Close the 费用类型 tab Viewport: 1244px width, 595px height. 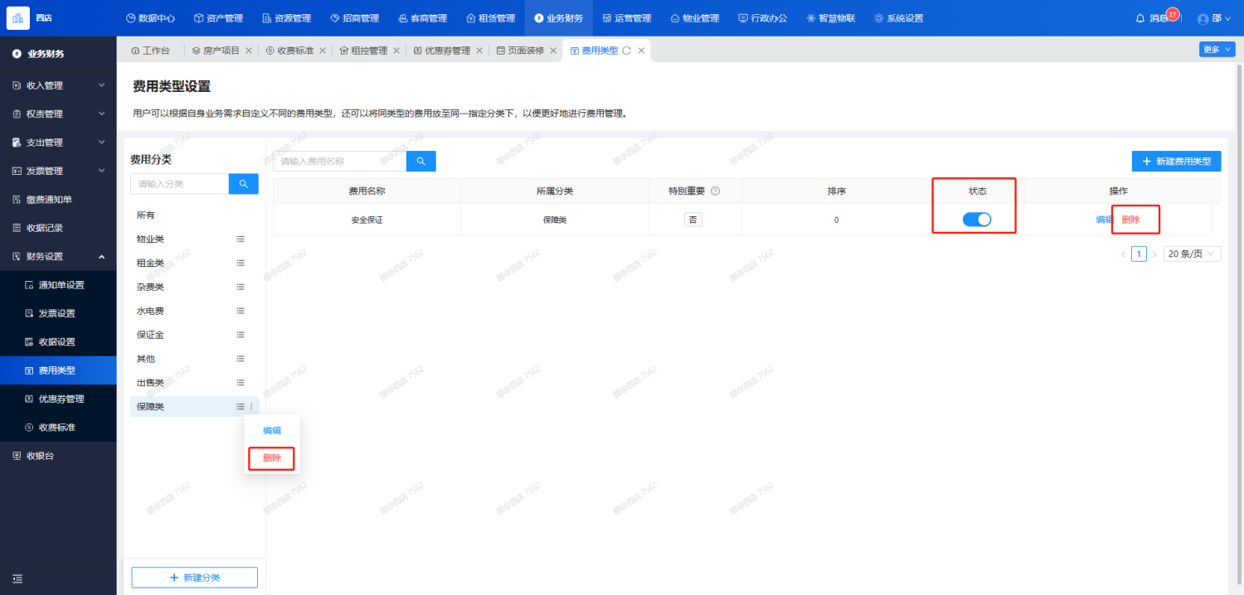tap(641, 51)
